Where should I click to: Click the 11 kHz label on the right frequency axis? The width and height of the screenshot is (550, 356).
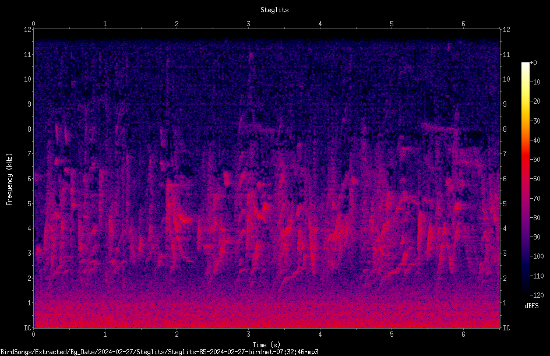(506, 55)
